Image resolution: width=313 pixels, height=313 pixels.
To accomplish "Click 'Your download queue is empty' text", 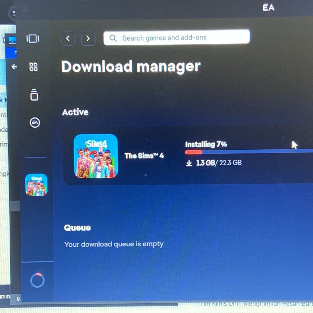I will 114,244.
